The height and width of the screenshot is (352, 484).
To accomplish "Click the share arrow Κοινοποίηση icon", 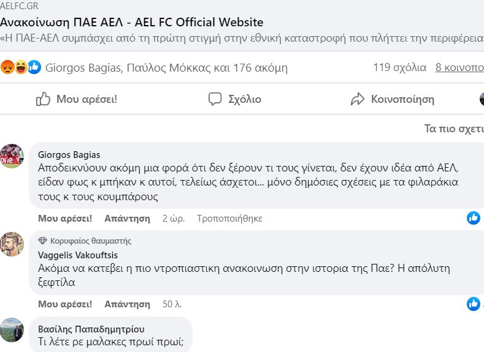I will 358,99.
